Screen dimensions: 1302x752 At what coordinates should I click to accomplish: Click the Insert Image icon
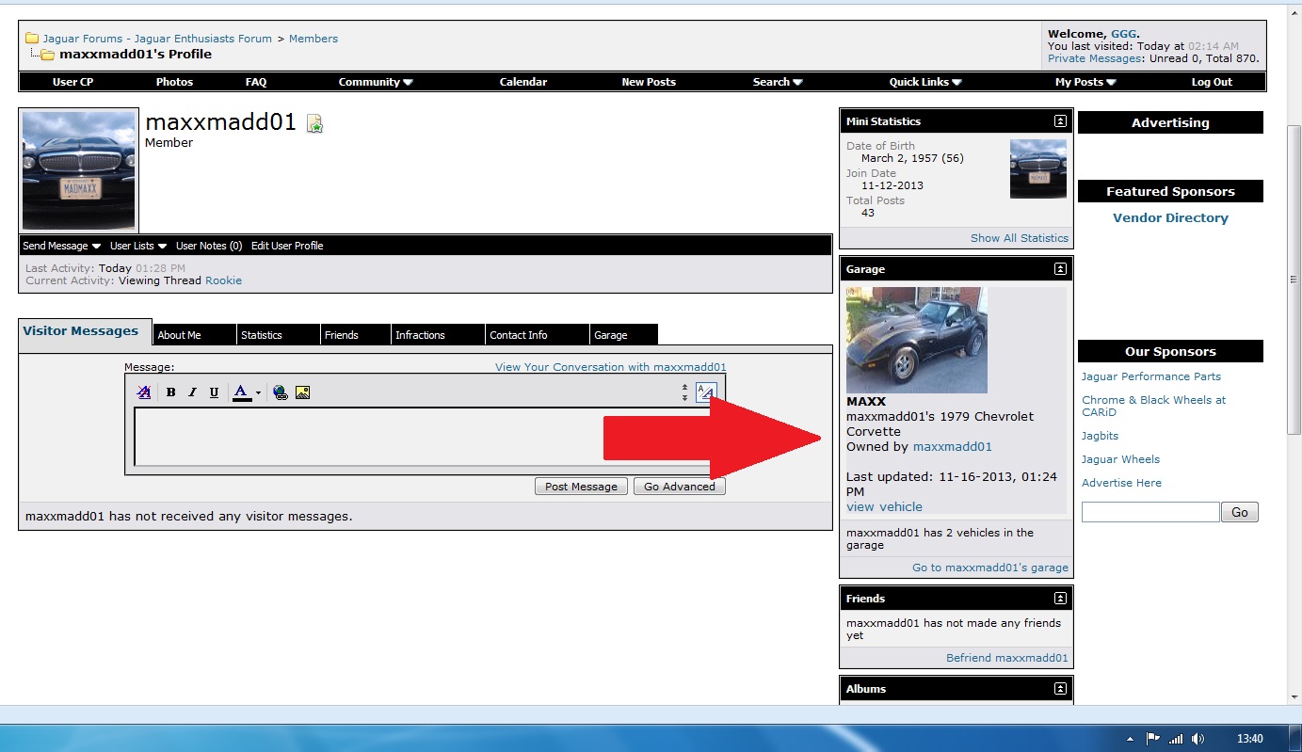pos(302,392)
